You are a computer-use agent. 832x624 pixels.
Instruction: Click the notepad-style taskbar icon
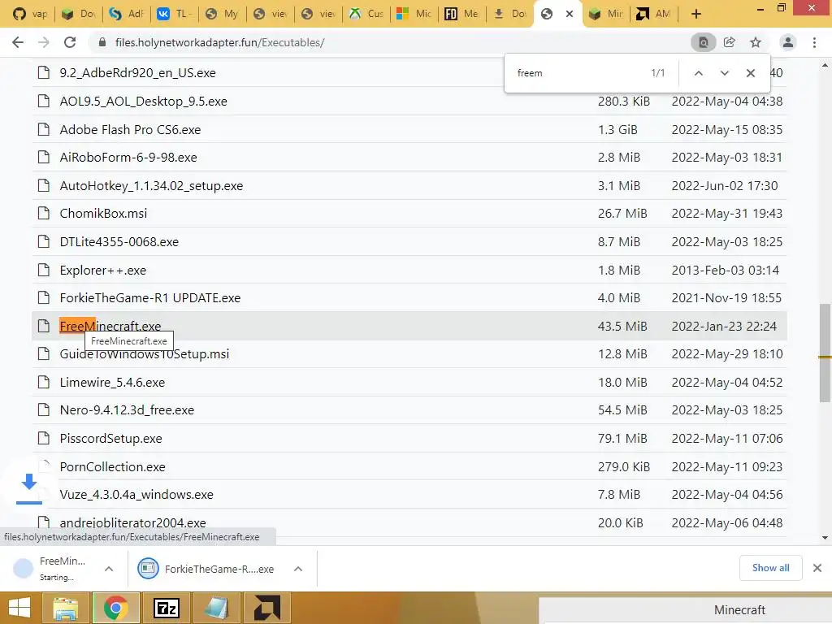(x=216, y=608)
